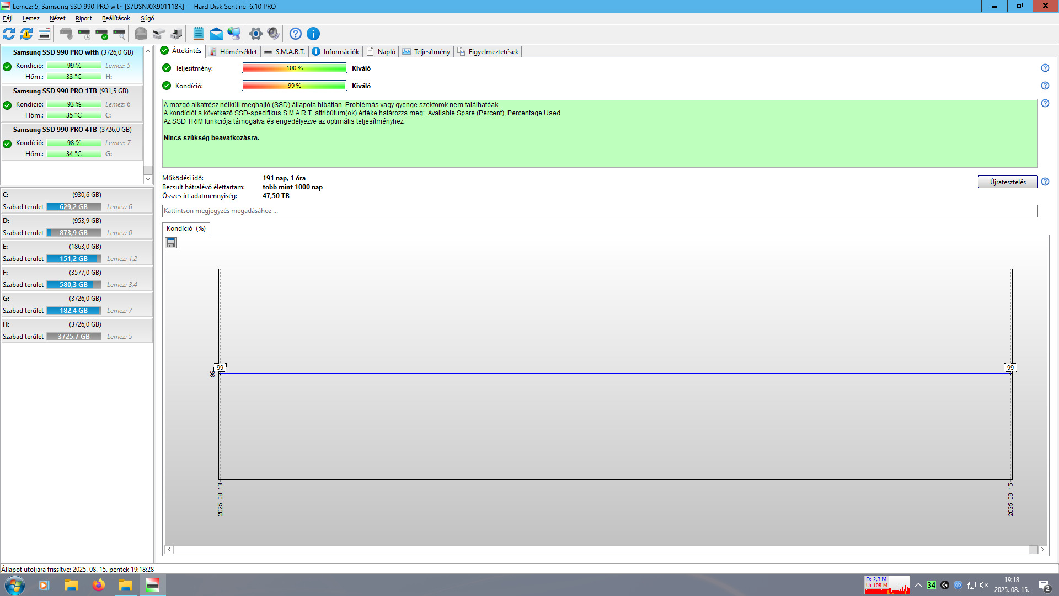The width and height of the screenshot is (1059, 596).
Task: Click the Refresh disk status icon
Action: [x=9, y=34]
